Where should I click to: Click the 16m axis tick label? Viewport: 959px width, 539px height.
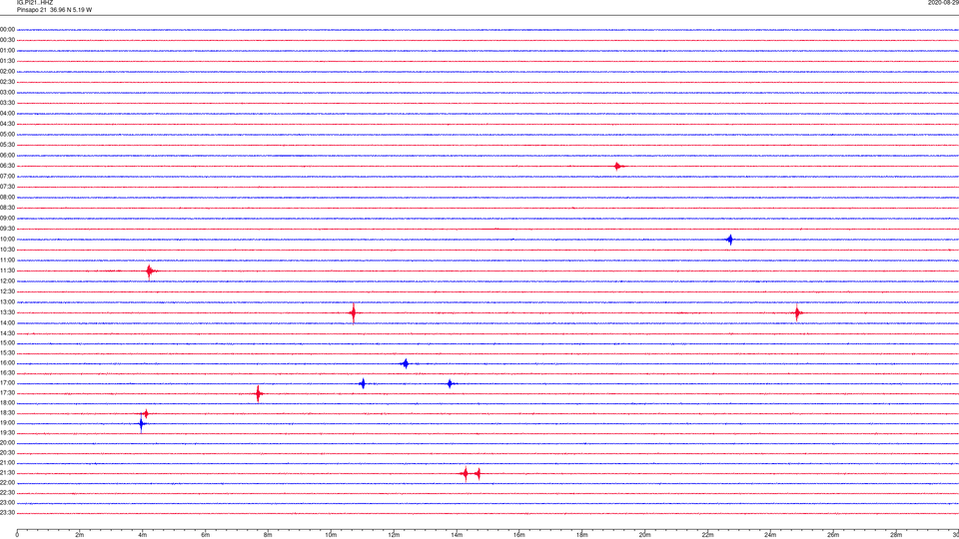coord(519,535)
